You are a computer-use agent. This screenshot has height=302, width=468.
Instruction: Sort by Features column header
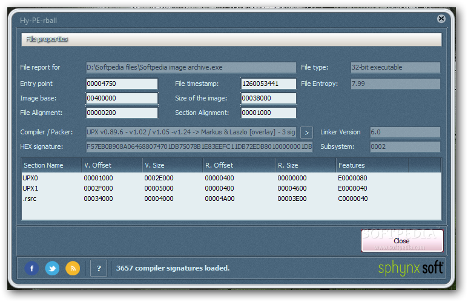[x=372, y=165]
